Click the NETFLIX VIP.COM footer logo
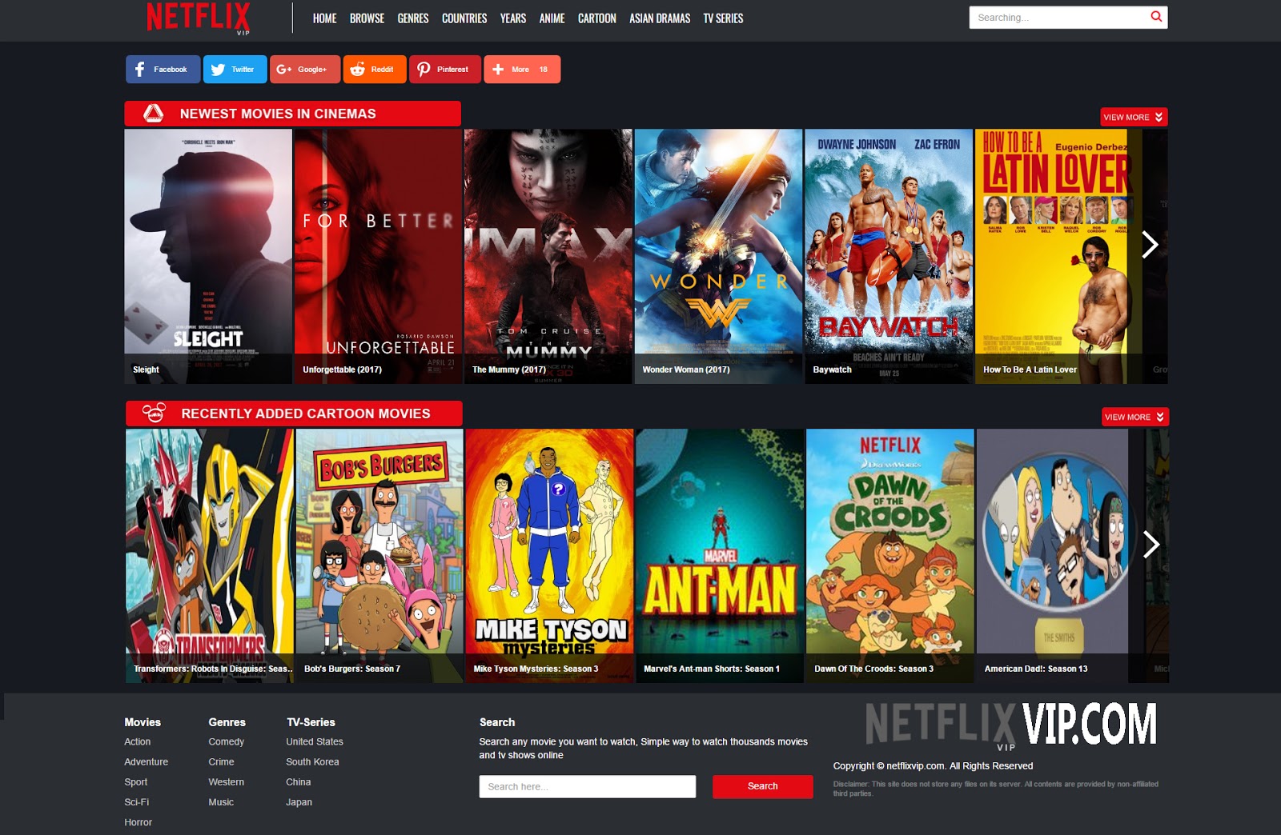Screen dimensions: 1281x835 click(x=1010, y=725)
